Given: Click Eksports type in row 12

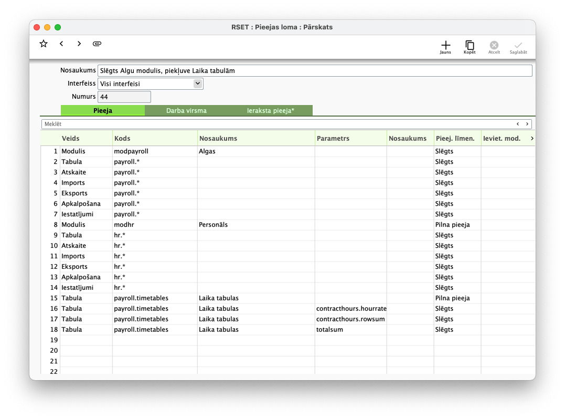Looking at the screenshot, I should tap(86, 267).
